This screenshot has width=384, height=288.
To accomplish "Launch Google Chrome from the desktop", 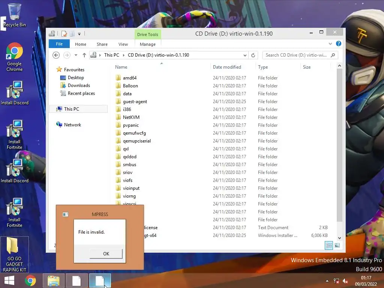I will pyautogui.click(x=15, y=57).
